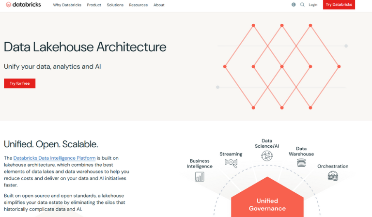This screenshot has width=372, height=217.
Task: Click the Data Lakehouse Architecture heading
Action: [85, 46]
